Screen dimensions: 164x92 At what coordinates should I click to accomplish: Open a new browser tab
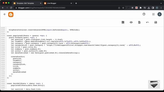(76, 3)
